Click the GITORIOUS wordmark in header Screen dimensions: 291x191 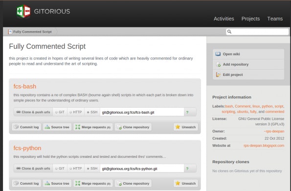pyautogui.click(x=52, y=12)
